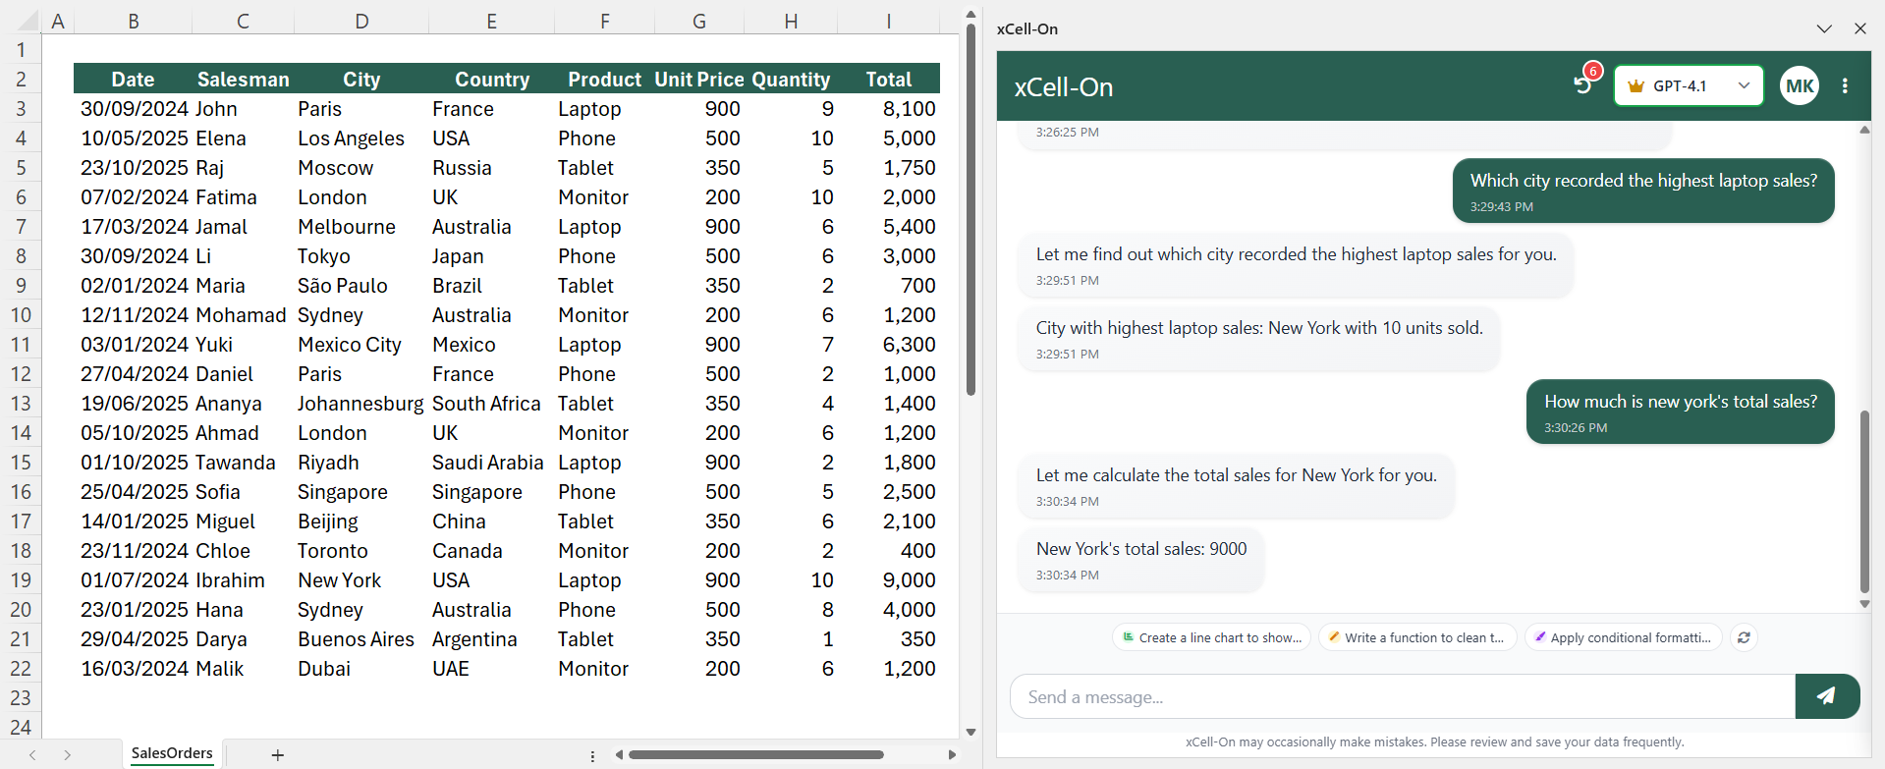Focus the 'Send a message...' input field
This screenshot has height=769, width=1885.
pos(1402,696)
